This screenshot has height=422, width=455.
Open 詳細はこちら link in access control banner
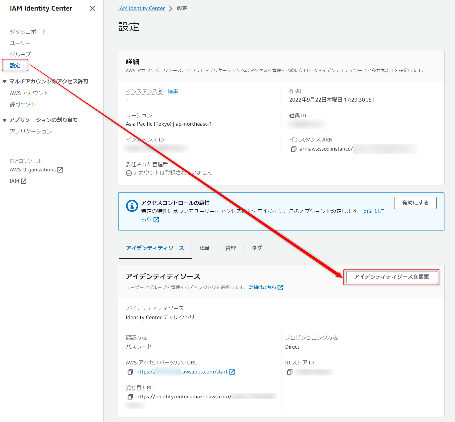(374, 211)
